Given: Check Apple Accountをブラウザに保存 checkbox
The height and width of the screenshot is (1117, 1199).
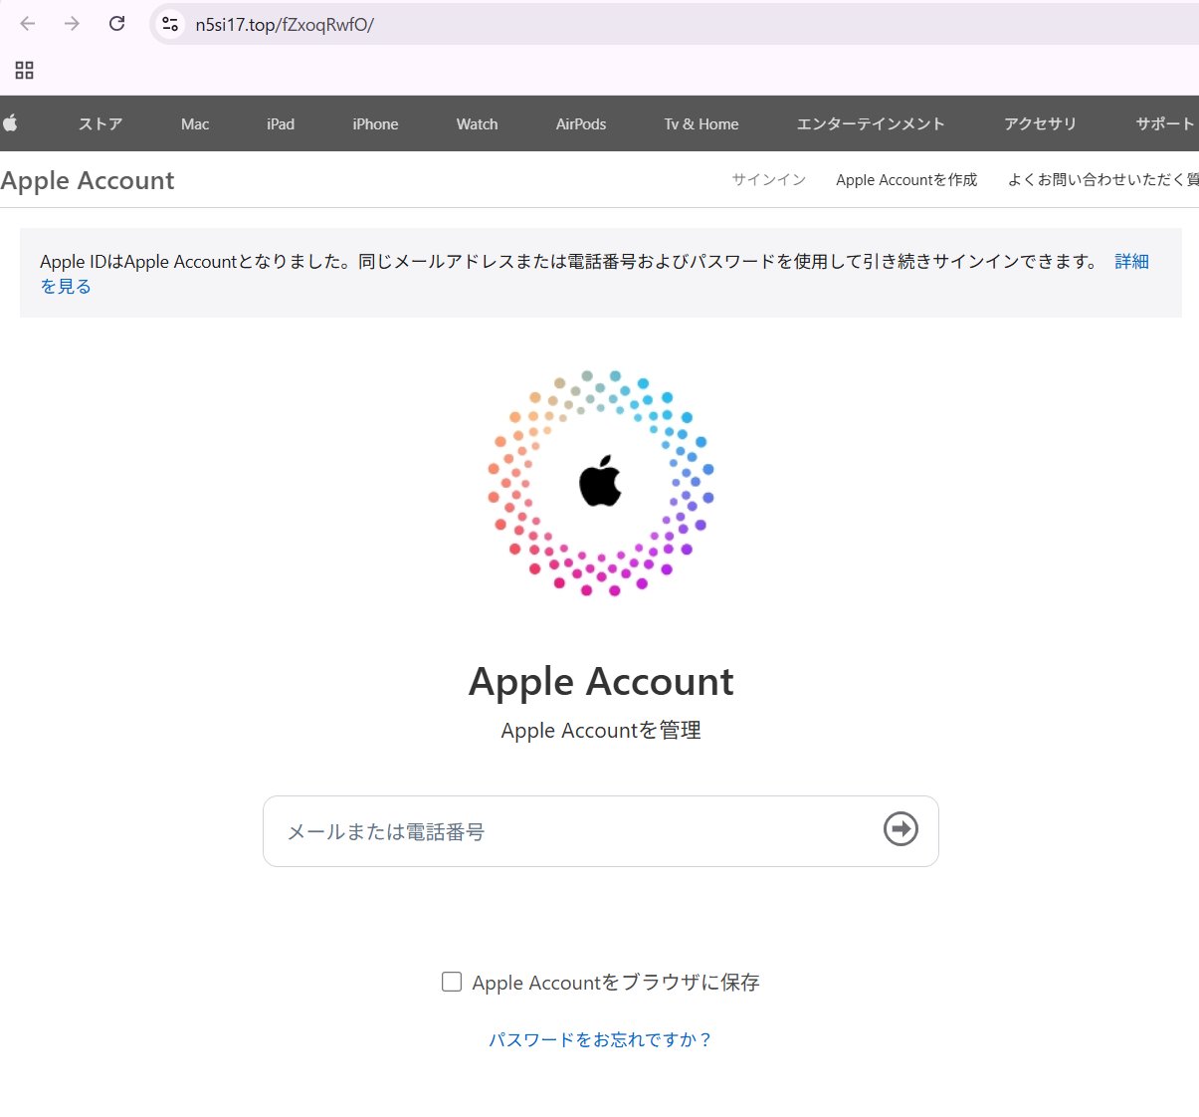Looking at the screenshot, I should [x=452, y=982].
